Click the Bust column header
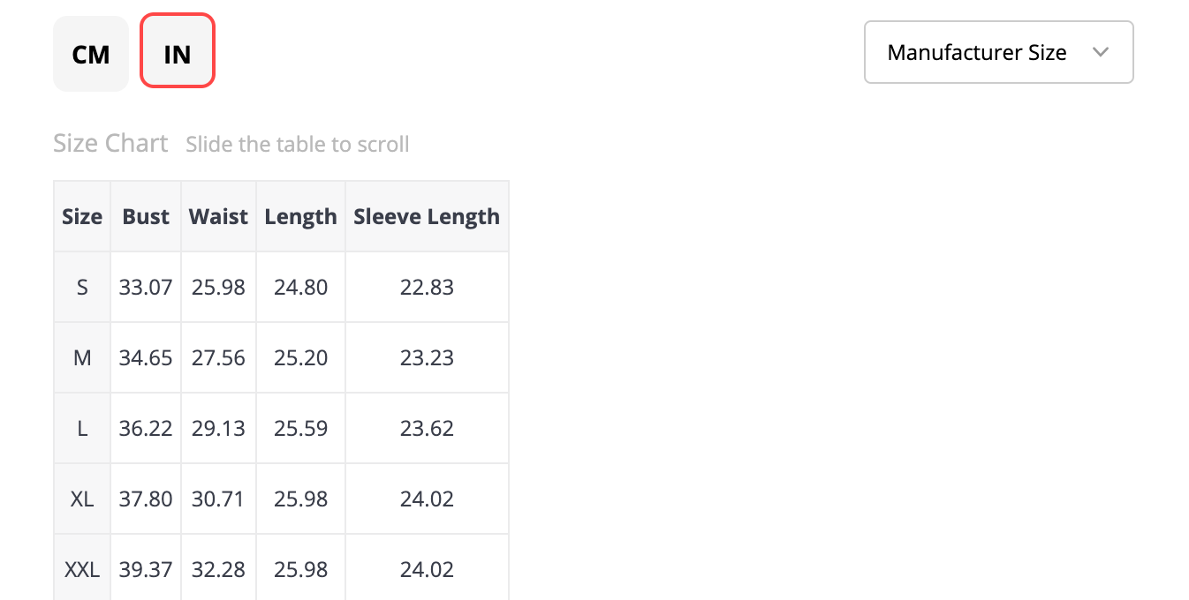 point(146,216)
